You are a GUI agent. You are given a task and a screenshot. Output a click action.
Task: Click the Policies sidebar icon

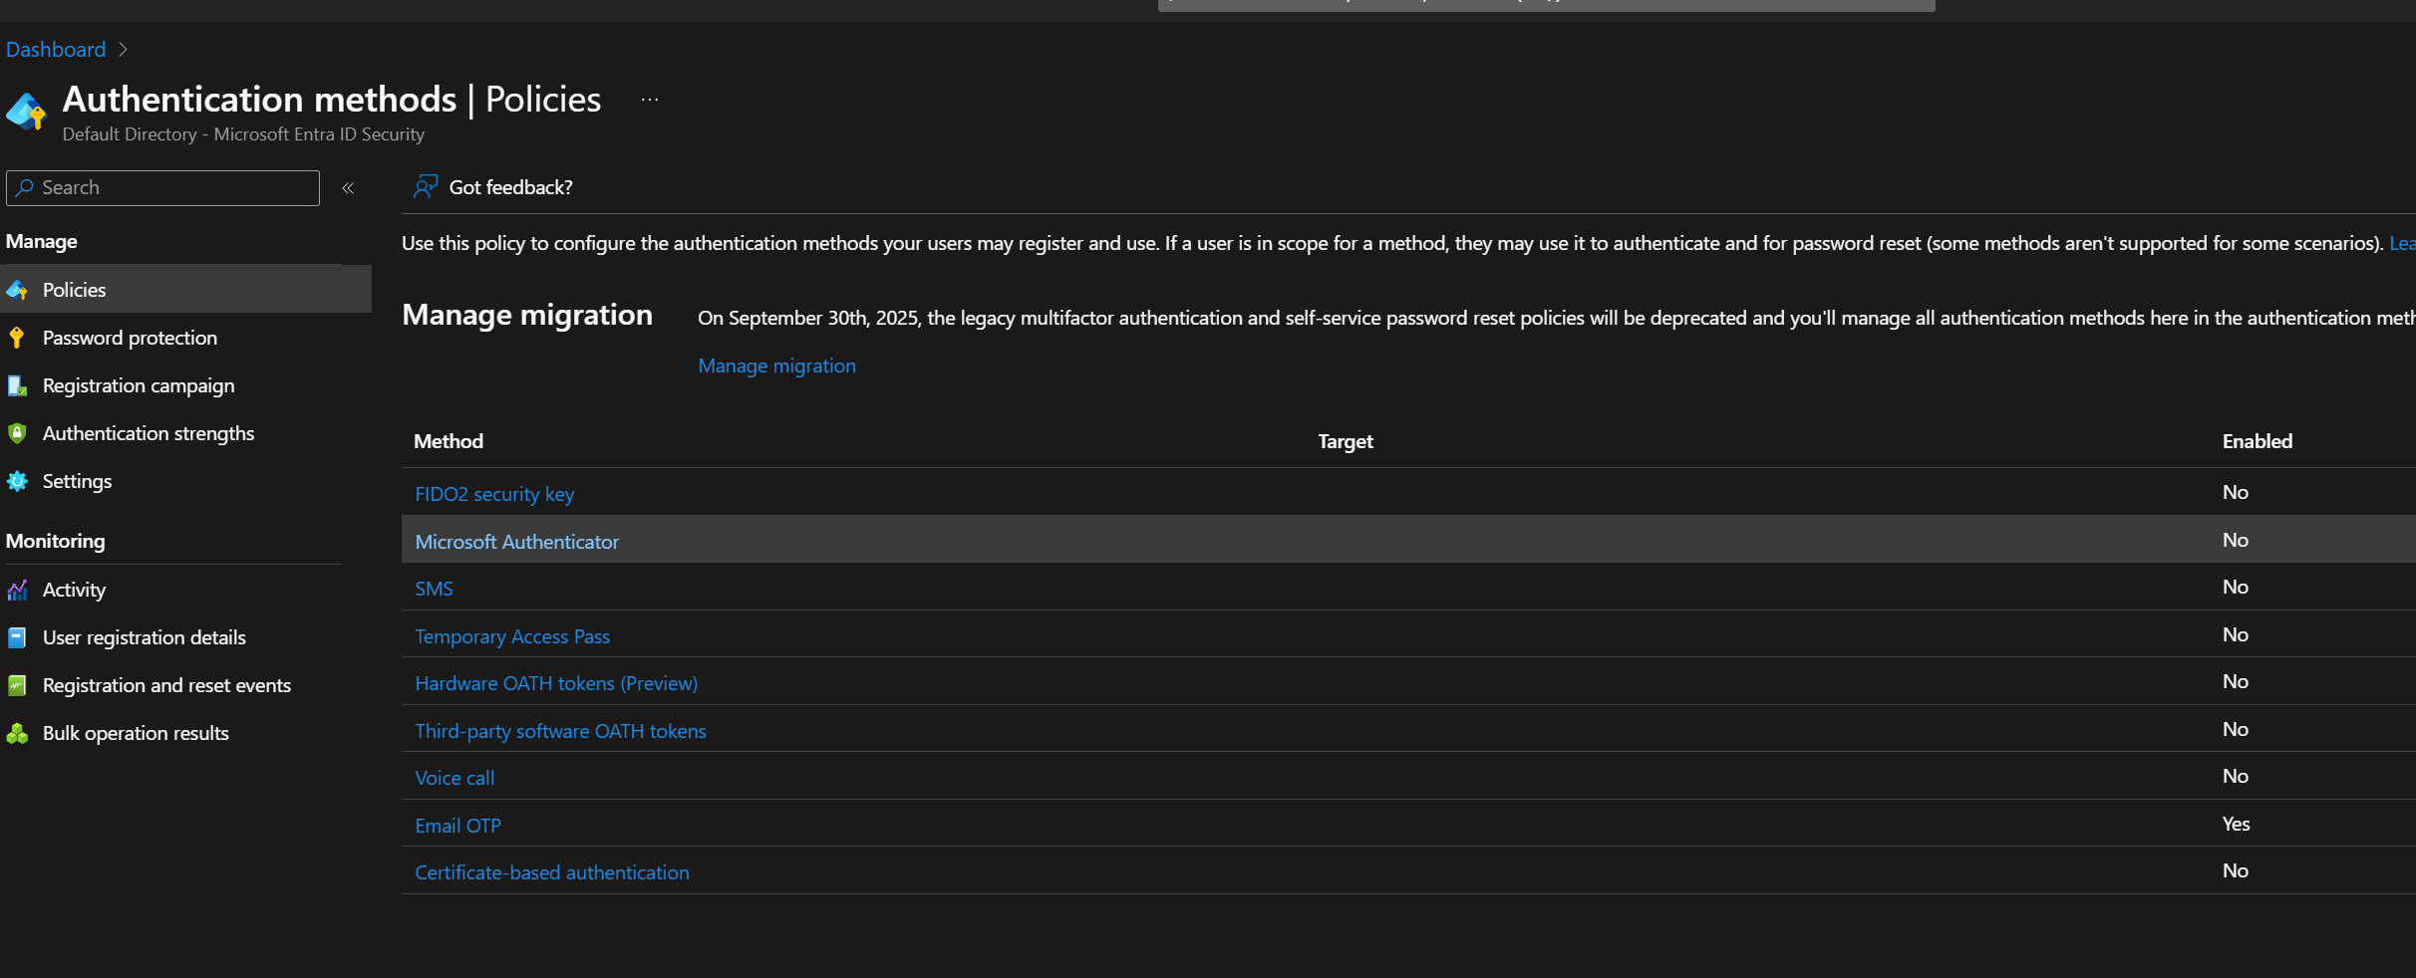[17, 290]
